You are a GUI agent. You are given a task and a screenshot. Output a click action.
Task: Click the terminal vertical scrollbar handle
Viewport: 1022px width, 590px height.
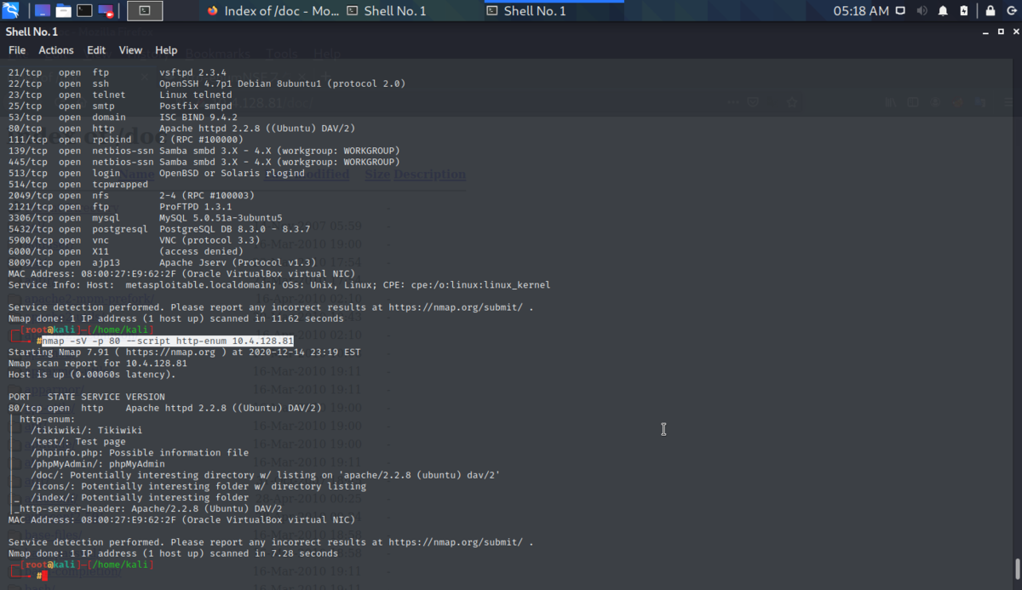[1017, 568]
